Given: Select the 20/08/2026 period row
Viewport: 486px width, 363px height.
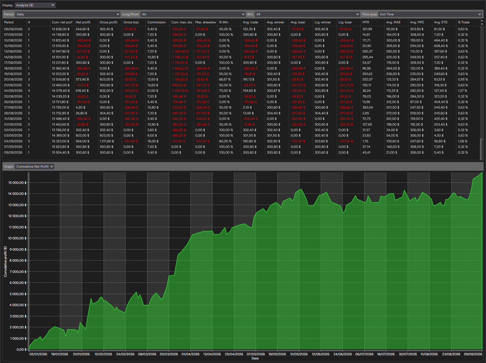Looking at the screenshot, I should click(241, 79).
